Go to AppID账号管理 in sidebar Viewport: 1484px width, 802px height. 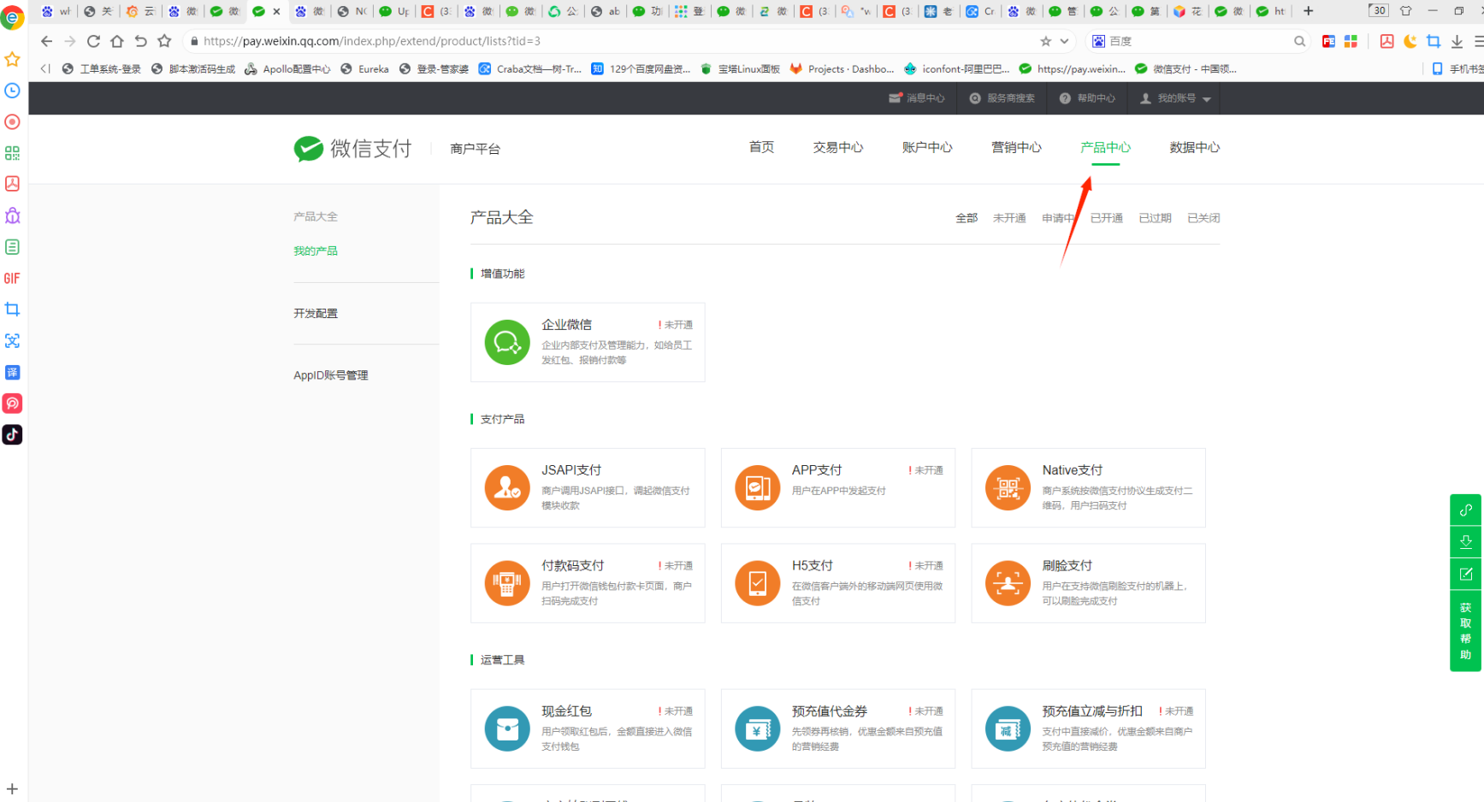[330, 375]
